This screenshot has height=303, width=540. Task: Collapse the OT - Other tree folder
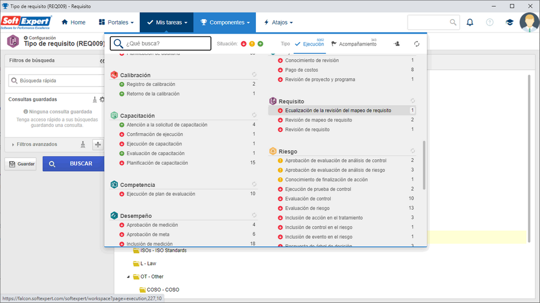click(128, 277)
